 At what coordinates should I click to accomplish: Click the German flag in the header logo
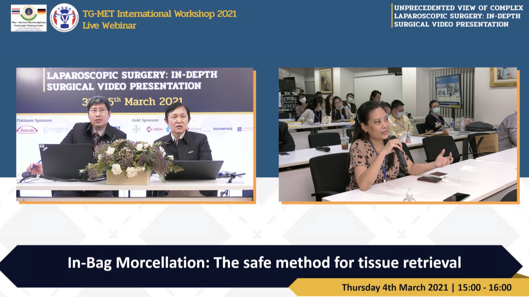[x=41, y=11]
